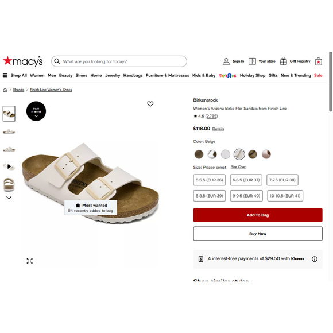Open fullscreen image expand icon

30,261
